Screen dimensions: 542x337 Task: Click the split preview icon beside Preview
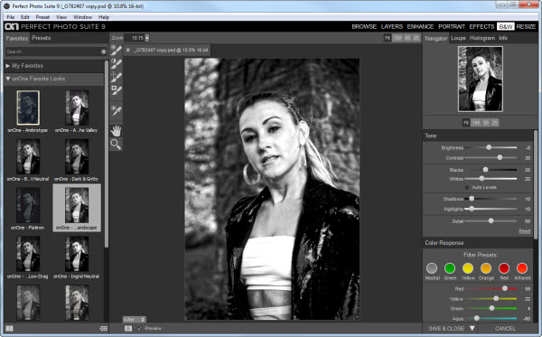[128, 328]
